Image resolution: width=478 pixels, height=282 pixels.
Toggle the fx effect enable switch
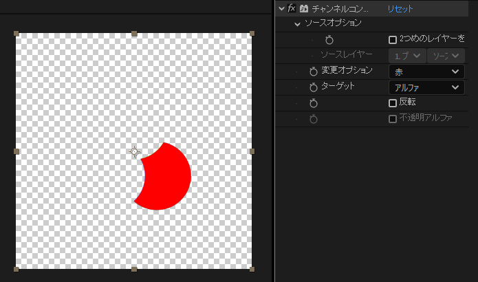tap(292, 9)
